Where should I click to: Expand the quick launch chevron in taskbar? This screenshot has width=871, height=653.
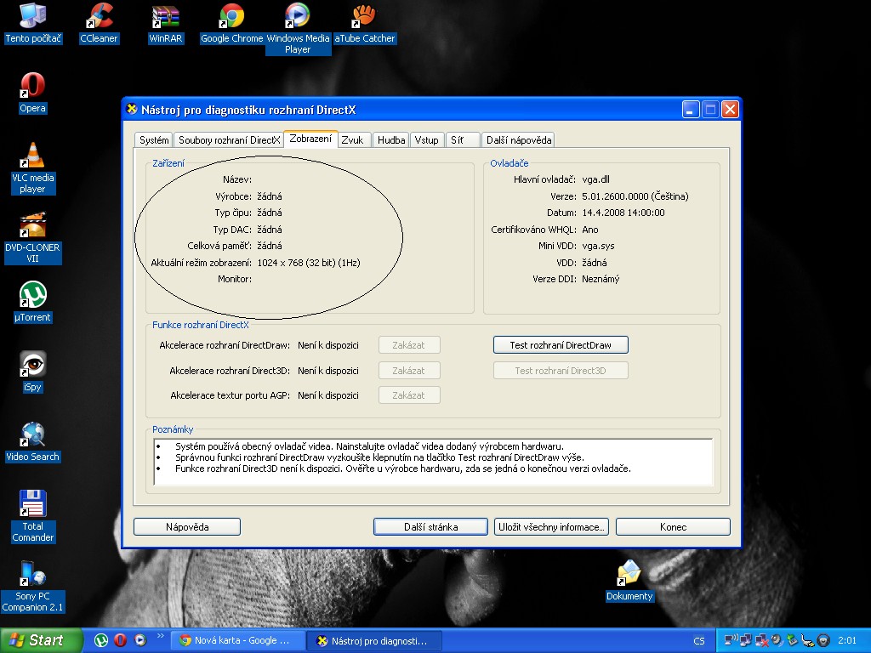click(x=160, y=636)
